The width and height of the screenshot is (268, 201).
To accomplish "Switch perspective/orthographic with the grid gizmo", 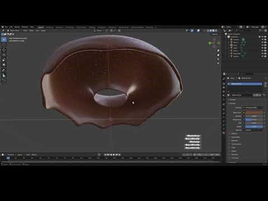I will [x=218, y=64].
